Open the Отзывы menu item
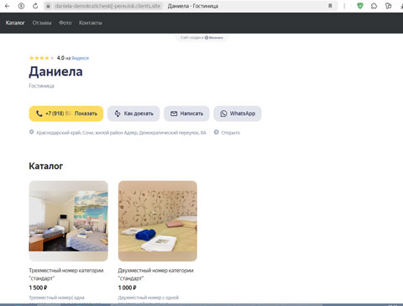Image resolution: width=403 pixels, height=306 pixels. tap(42, 23)
